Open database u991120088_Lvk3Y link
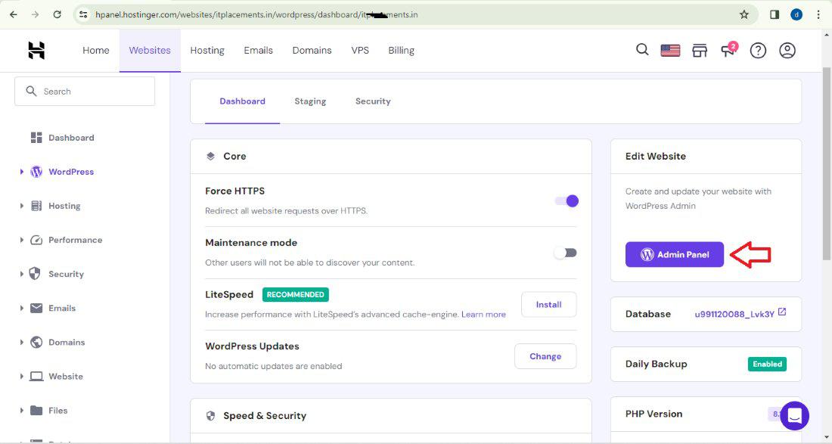The height and width of the screenshot is (444, 832). tap(734, 314)
